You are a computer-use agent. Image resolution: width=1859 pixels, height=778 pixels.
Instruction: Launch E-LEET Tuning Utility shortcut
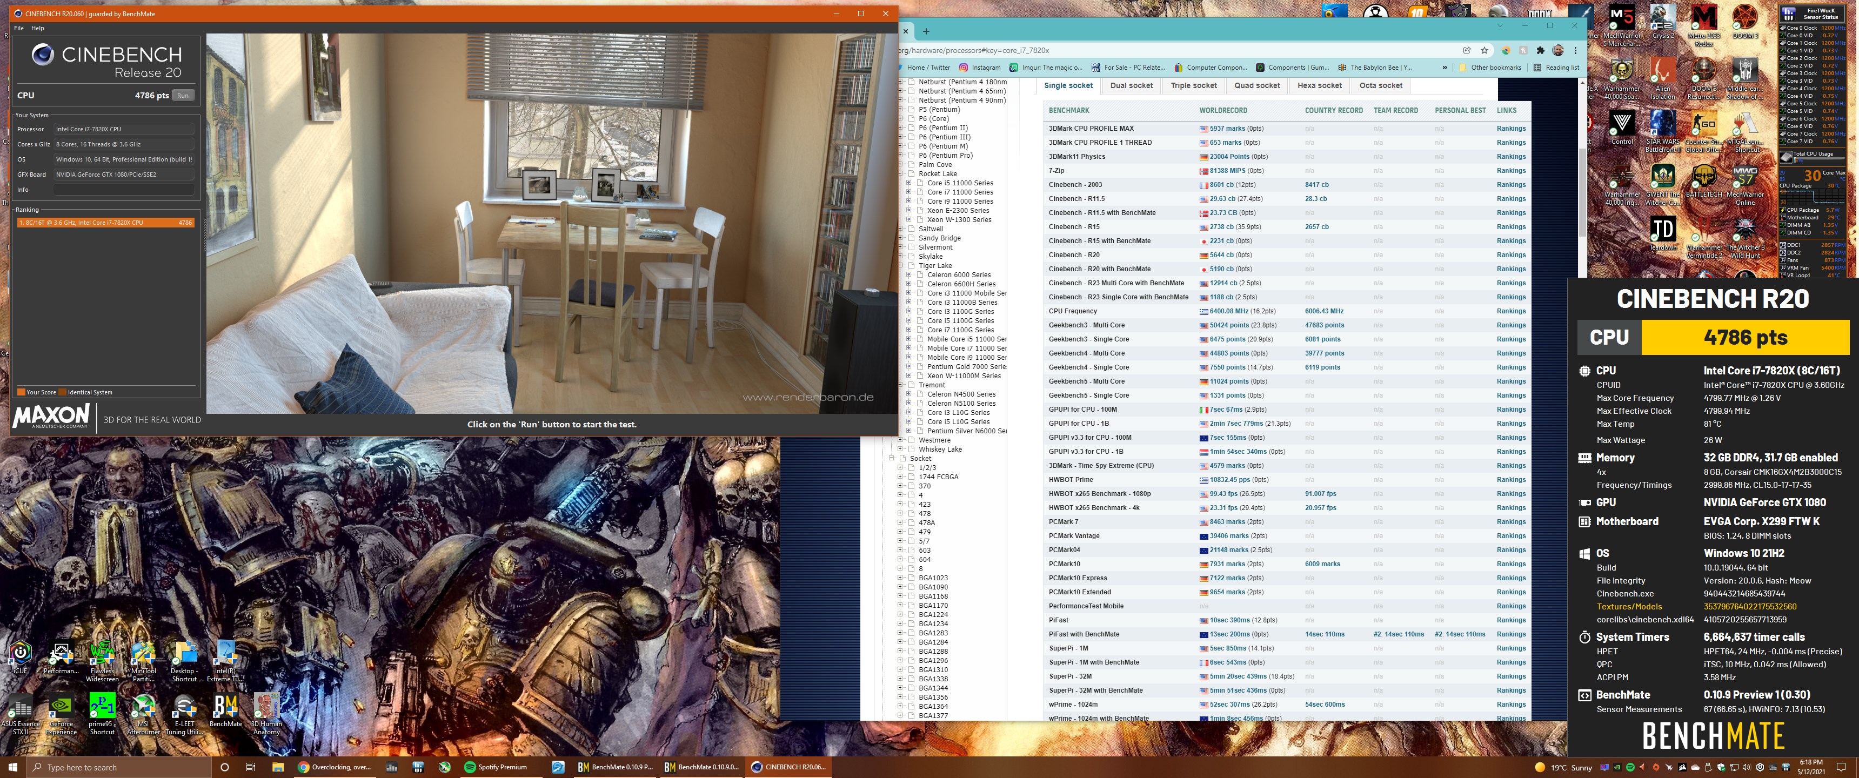184,714
